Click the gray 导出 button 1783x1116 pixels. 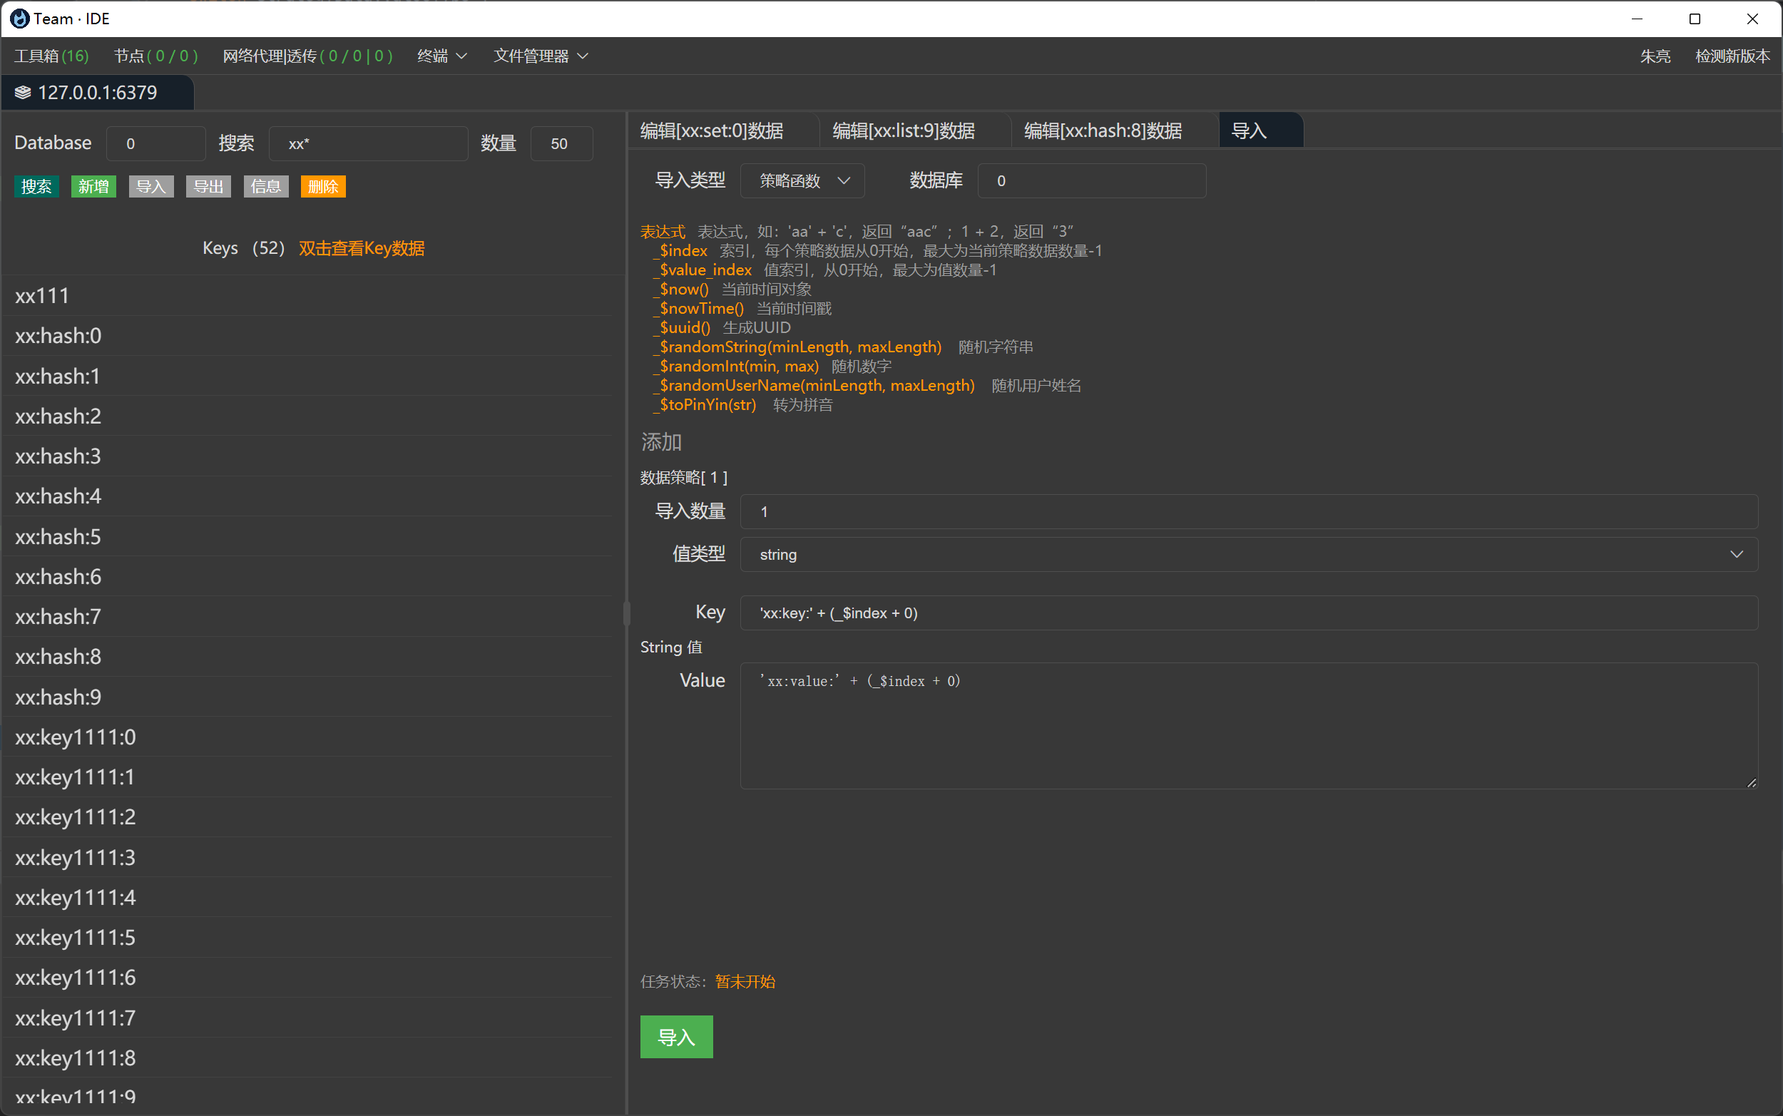point(208,186)
